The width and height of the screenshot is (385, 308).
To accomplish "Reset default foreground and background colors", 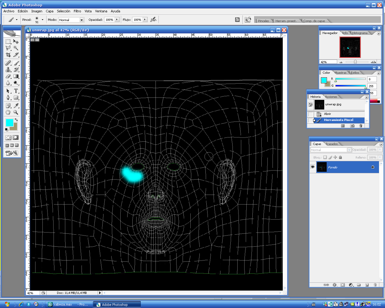I will coord(7,130).
